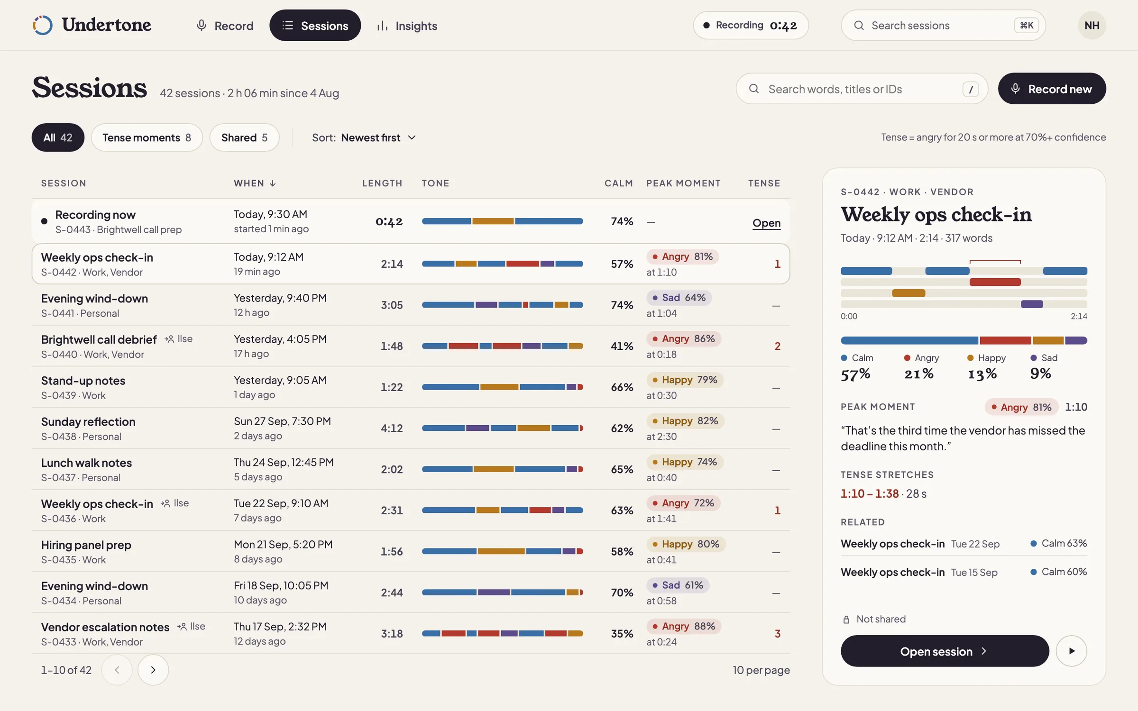Click the ⌘K shortcut badge

pyautogui.click(x=1026, y=25)
